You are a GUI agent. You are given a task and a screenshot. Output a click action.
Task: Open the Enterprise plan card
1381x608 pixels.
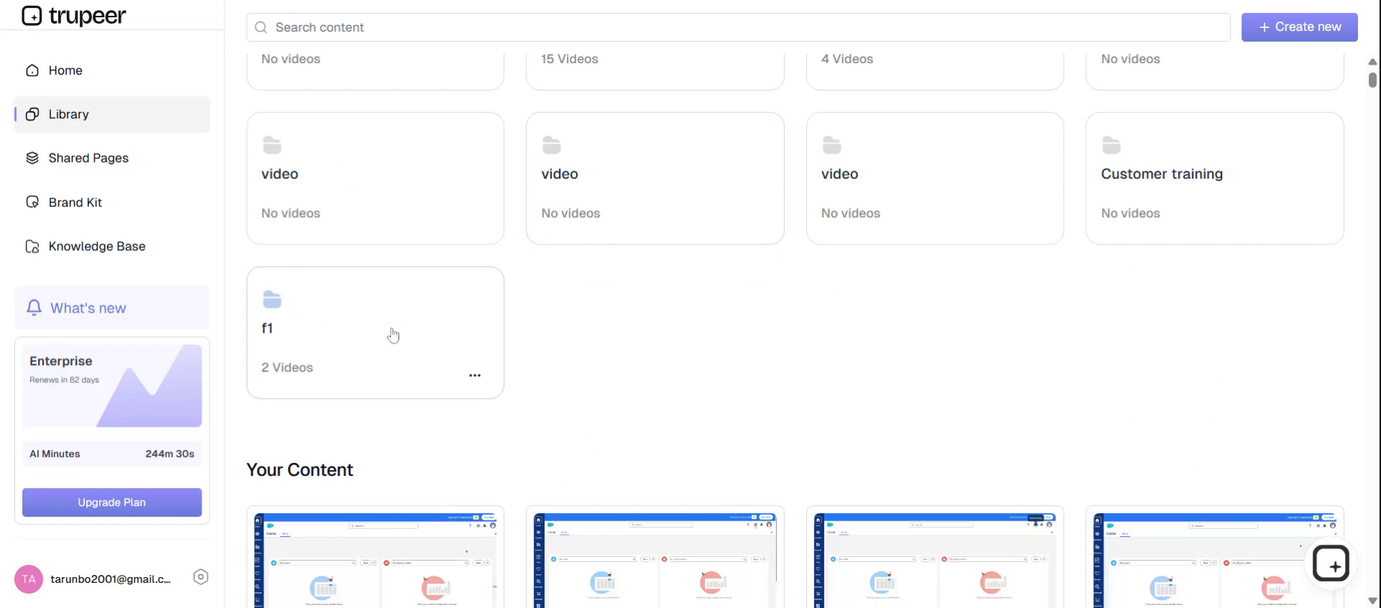[111, 386]
